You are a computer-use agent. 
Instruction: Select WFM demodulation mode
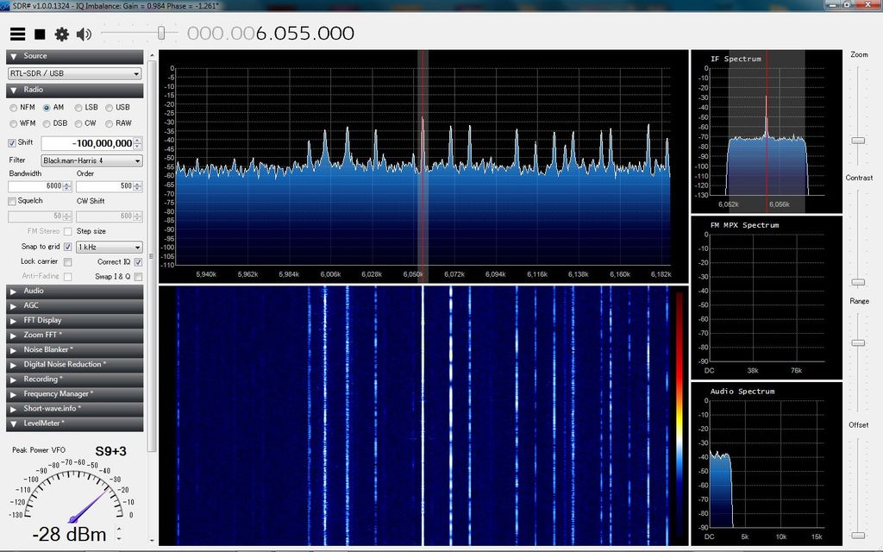click(x=13, y=123)
